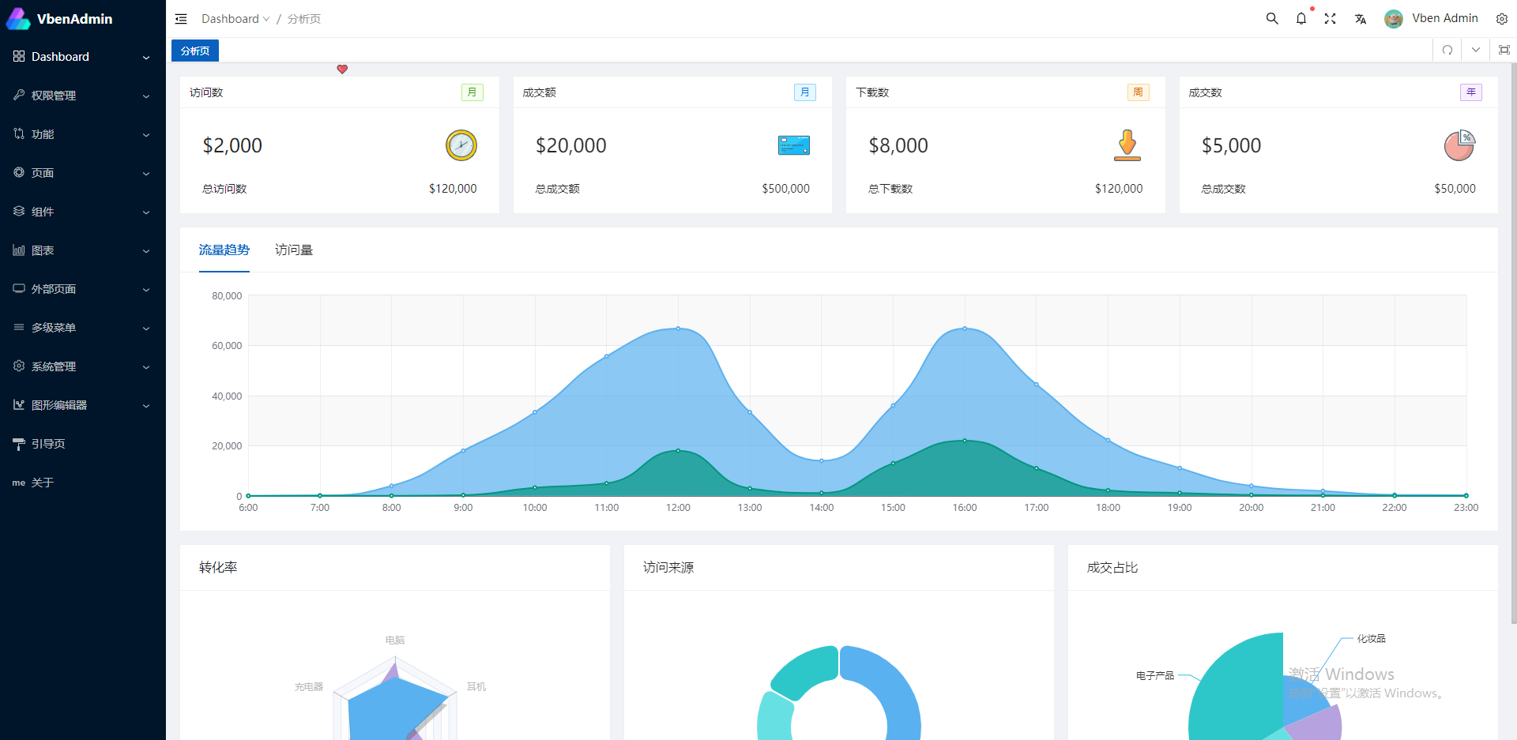Click the 系统管理 gear icon

(x=19, y=366)
